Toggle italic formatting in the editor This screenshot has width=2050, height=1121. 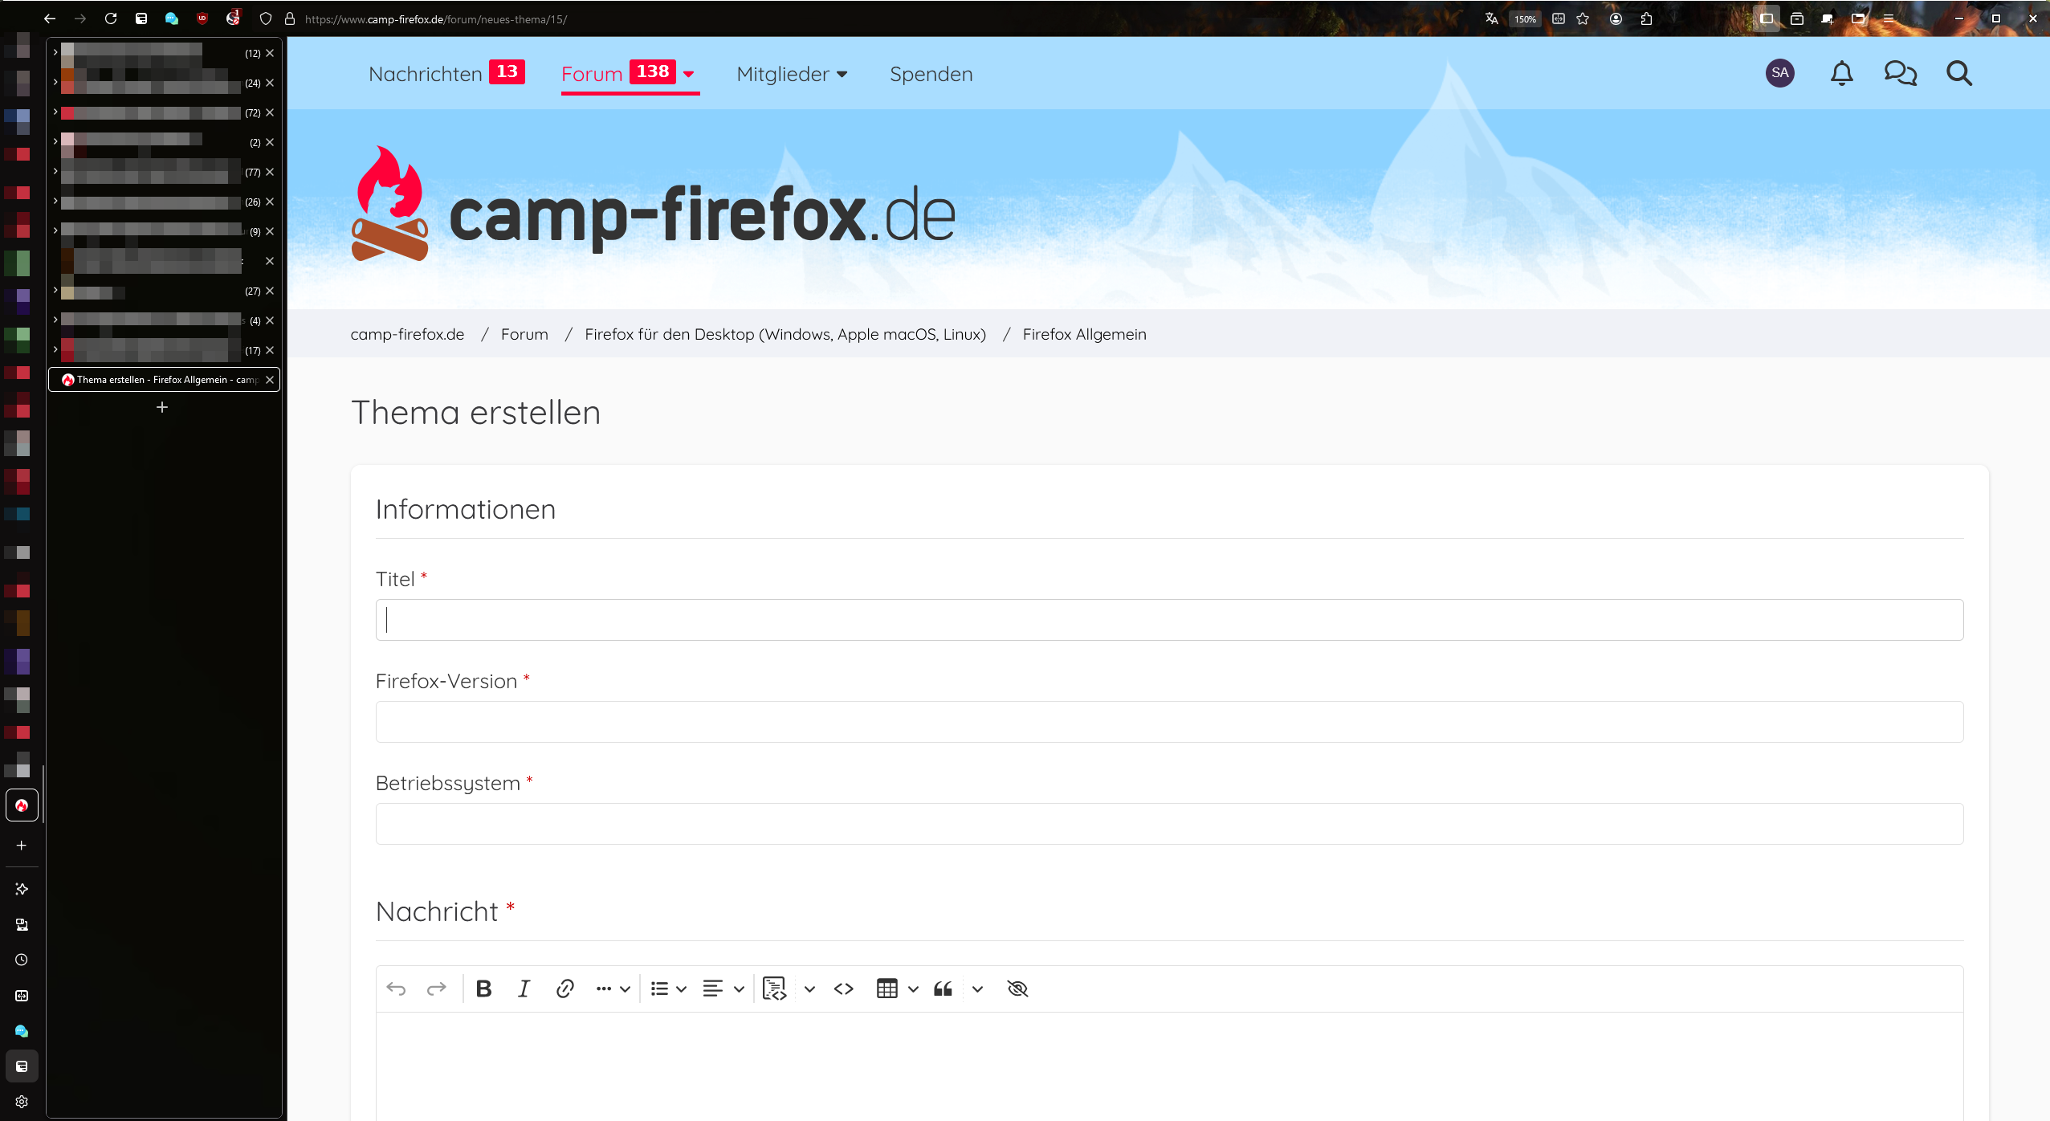524,989
